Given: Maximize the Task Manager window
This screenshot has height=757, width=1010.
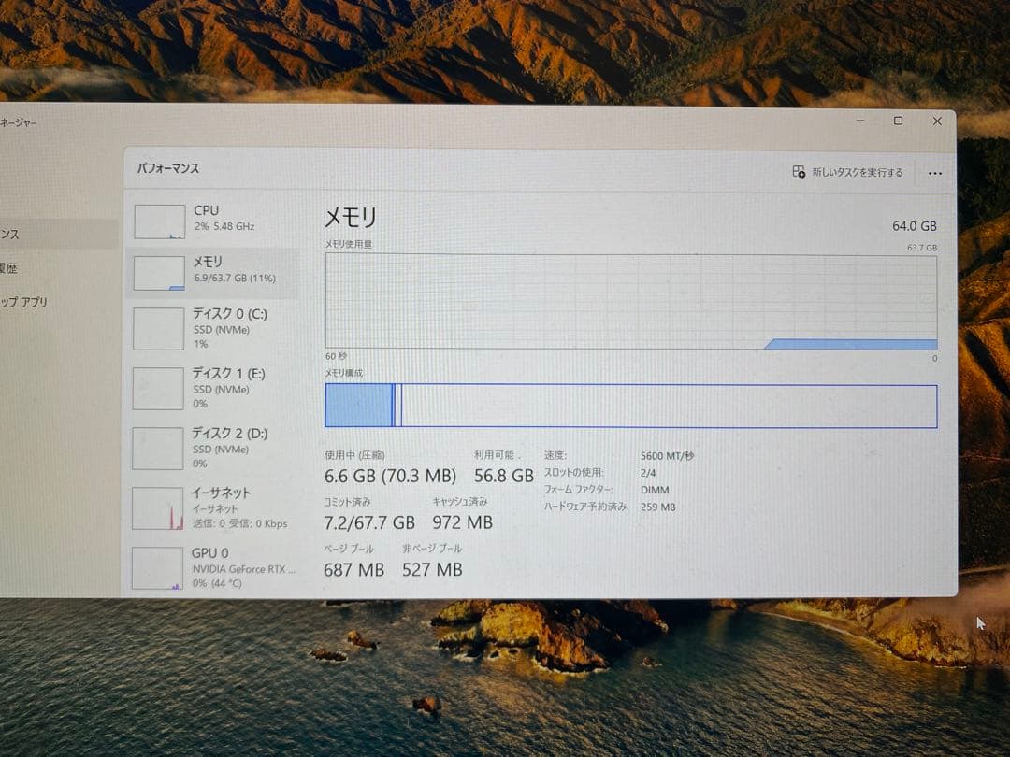Looking at the screenshot, I should (x=898, y=121).
